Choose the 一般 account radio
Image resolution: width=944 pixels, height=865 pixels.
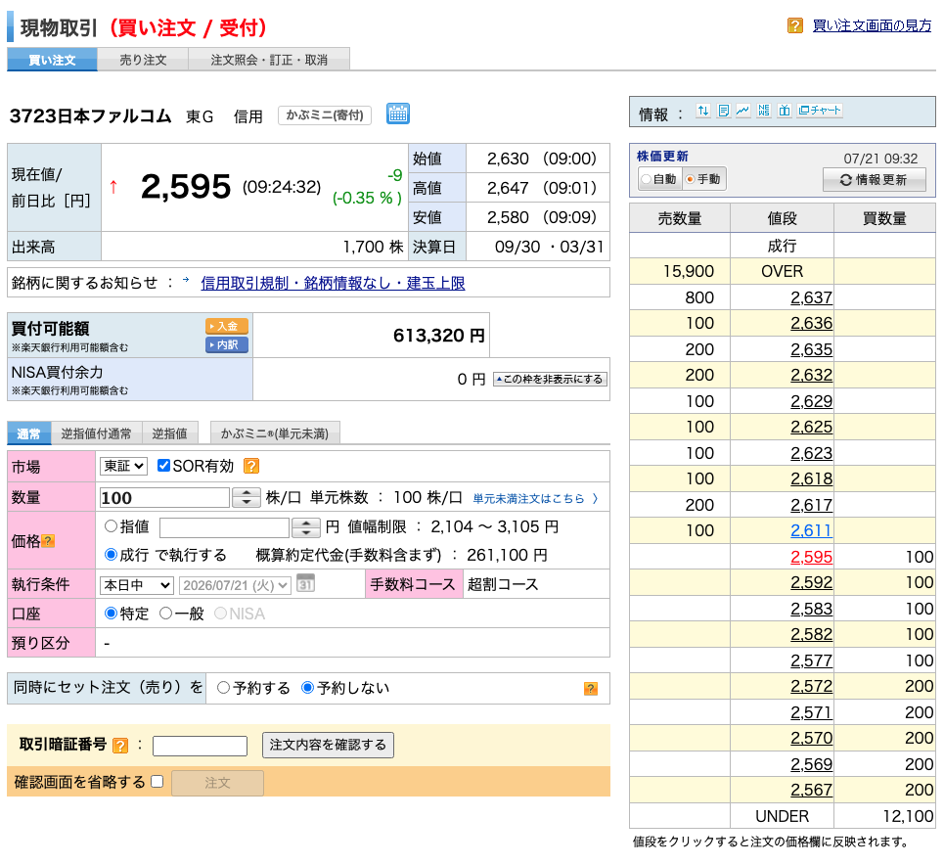pos(165,614)
